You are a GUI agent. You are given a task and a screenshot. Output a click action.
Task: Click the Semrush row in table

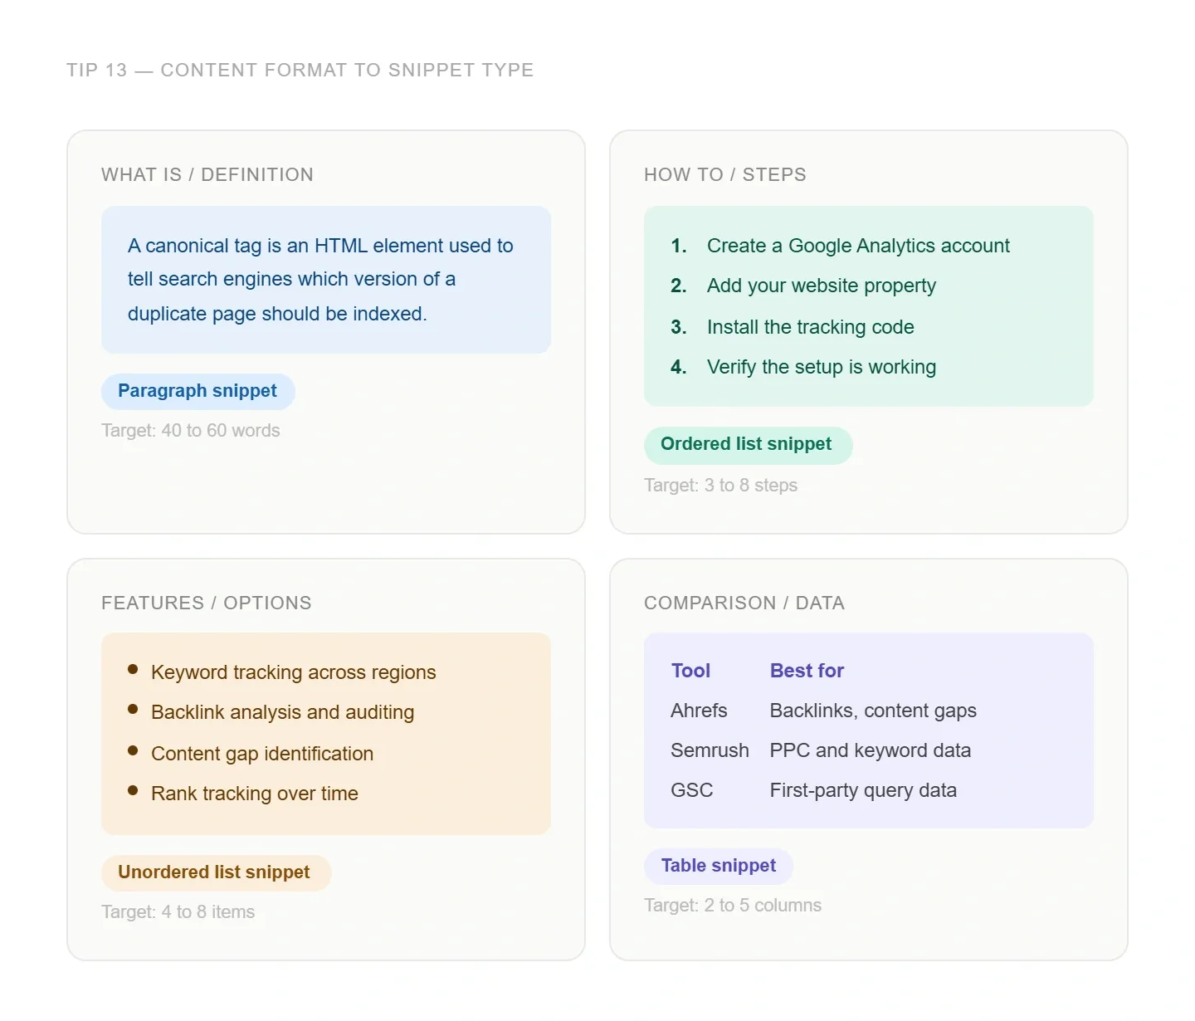click(820, 750)
